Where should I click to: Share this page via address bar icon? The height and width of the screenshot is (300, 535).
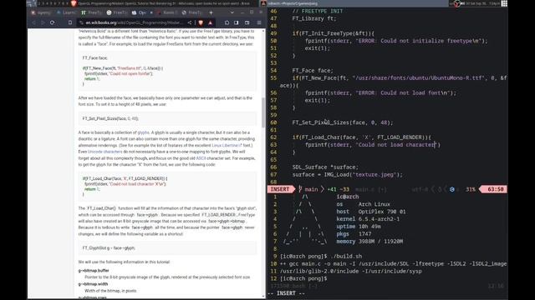pyautogui.click(x=190, y=22)
